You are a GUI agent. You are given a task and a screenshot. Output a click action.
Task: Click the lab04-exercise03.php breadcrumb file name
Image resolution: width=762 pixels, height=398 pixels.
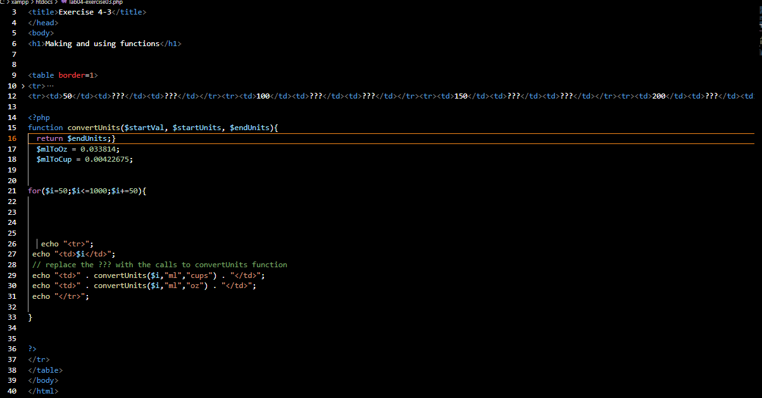point(96,3)
